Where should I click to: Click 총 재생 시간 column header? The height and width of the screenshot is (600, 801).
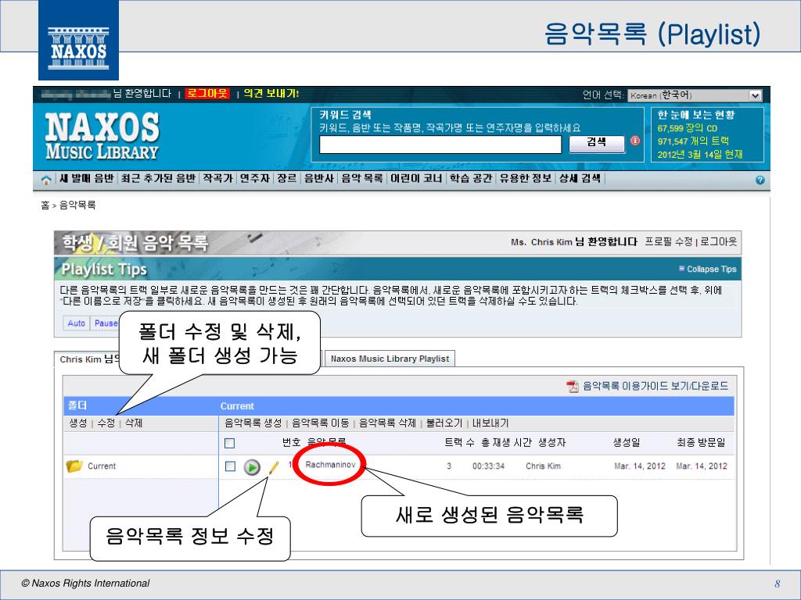pos(506,443)
